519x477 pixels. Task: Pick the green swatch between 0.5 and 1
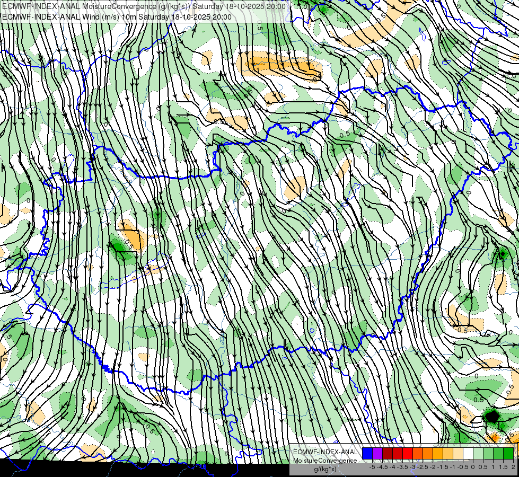click(488, 454)
